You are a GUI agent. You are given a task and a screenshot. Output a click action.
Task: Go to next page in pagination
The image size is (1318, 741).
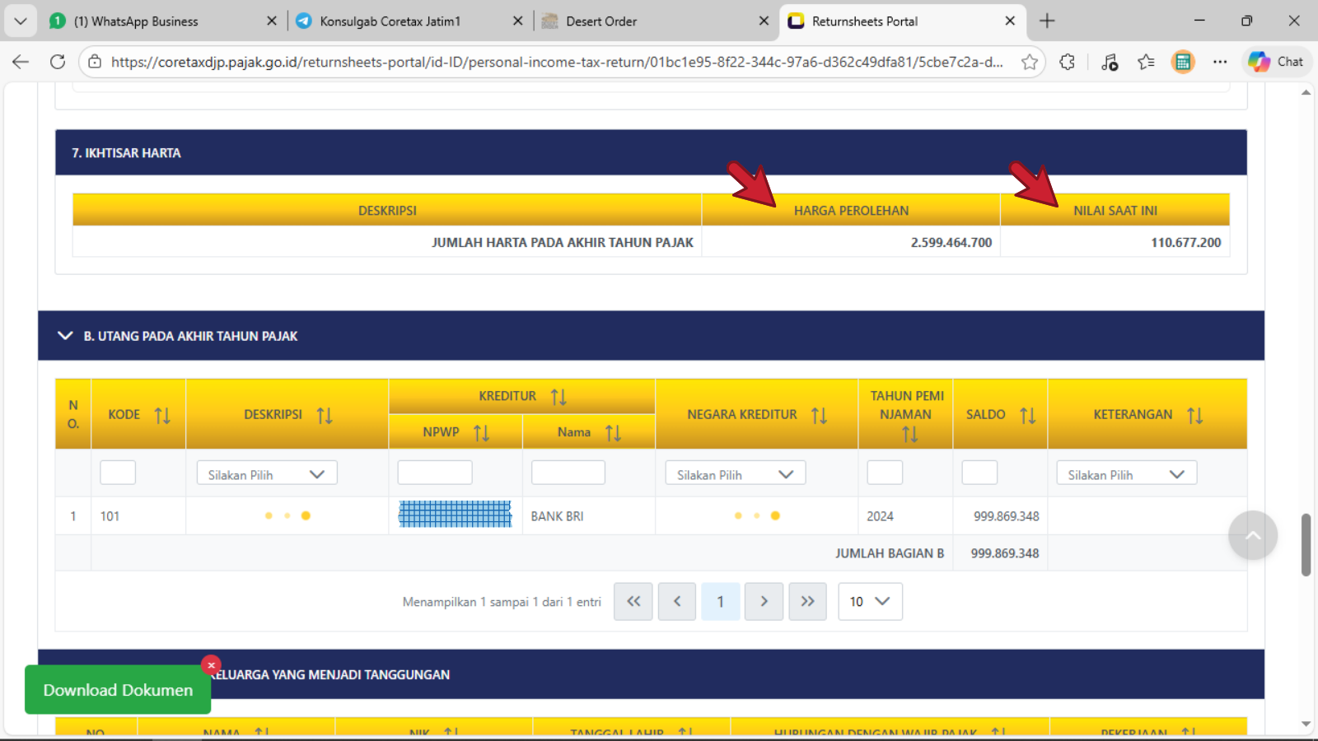point(764,602)
